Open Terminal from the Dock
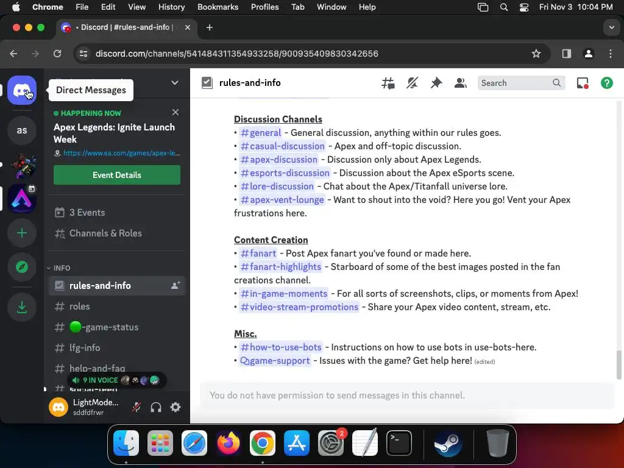Viewport: 624px width, 468px height. [x=399, y=444]
